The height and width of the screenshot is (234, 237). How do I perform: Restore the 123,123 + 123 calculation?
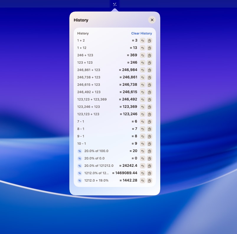point(143,114)
